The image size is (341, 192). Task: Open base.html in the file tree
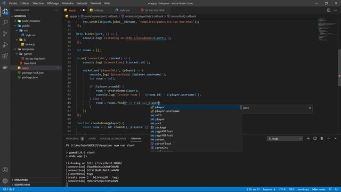tap(30, 63)
